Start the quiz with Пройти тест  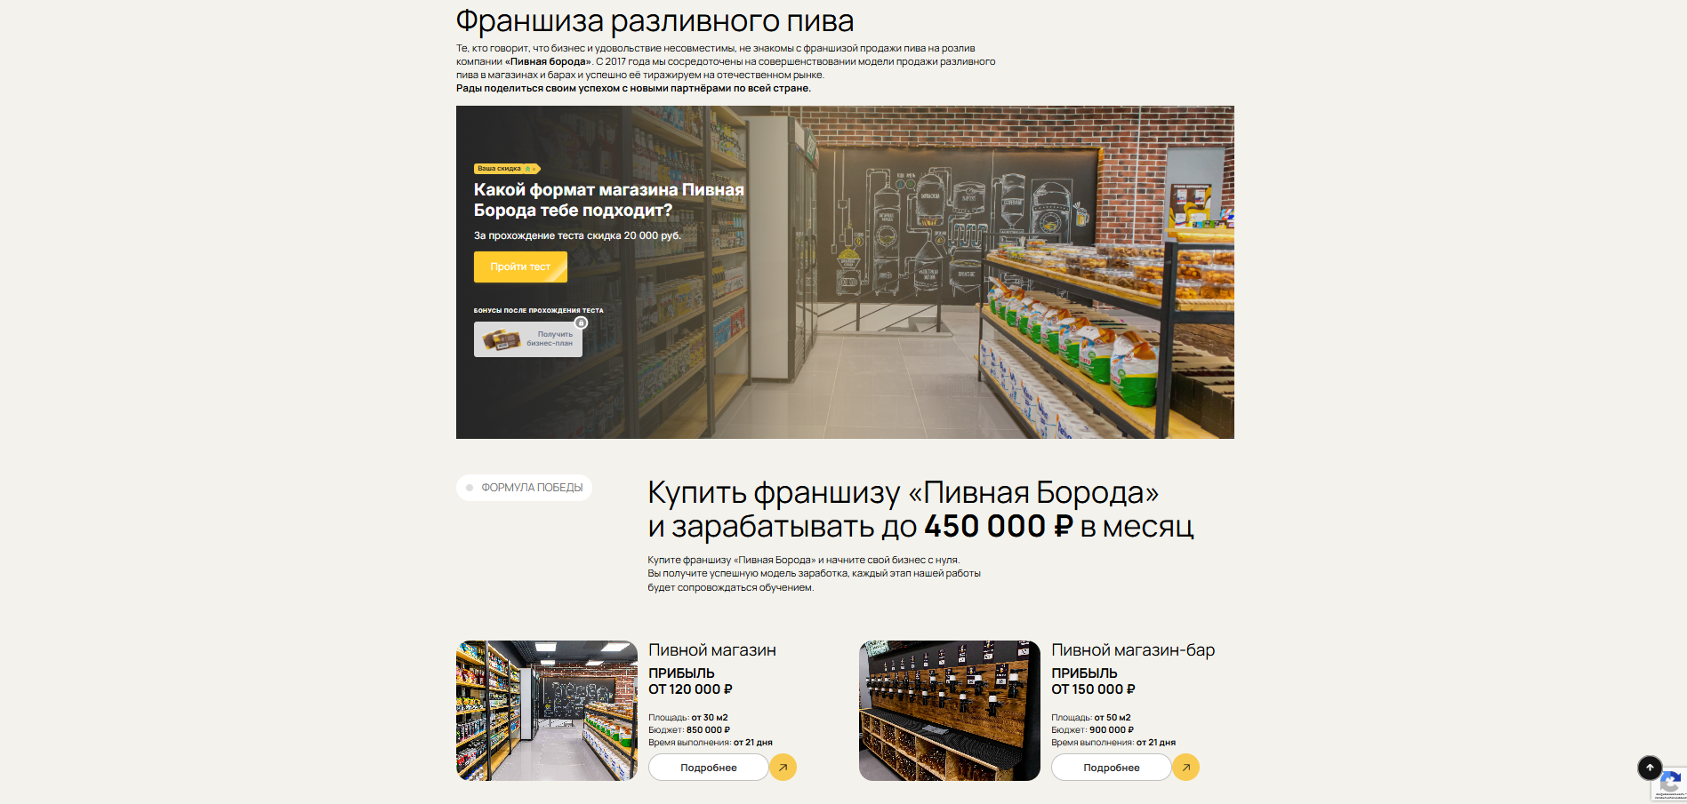point(520,267)
